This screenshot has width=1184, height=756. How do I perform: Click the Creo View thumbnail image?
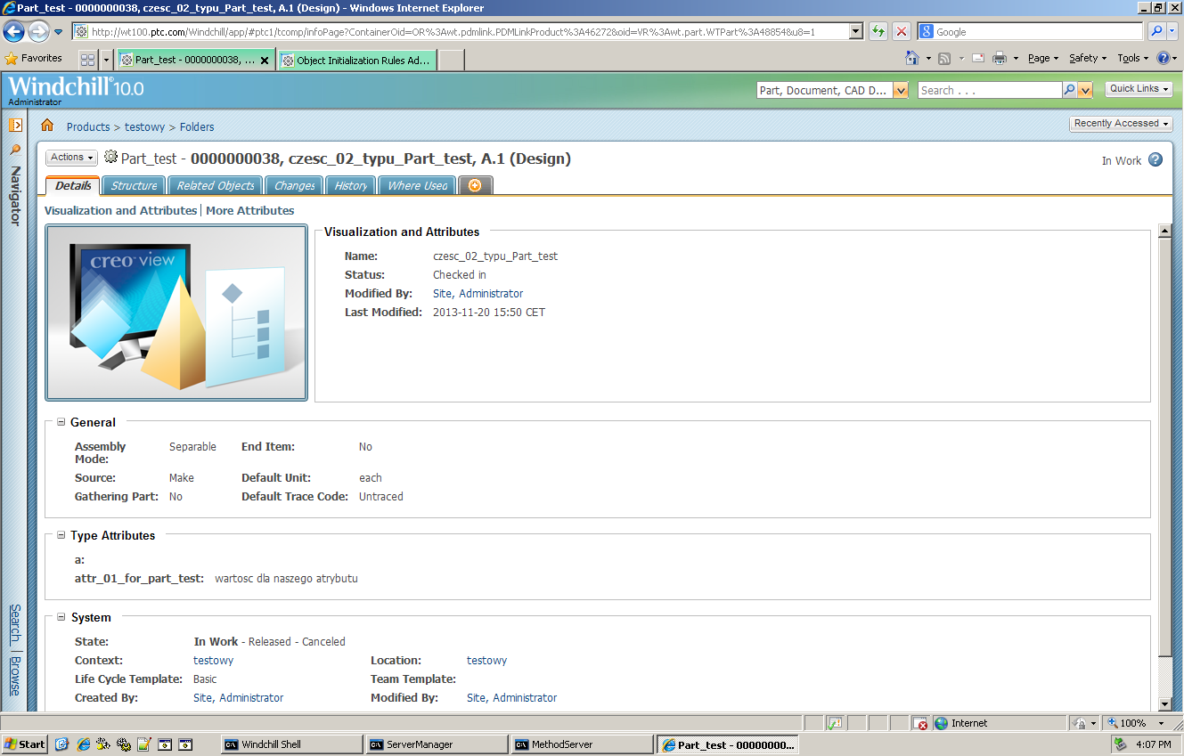176,313
